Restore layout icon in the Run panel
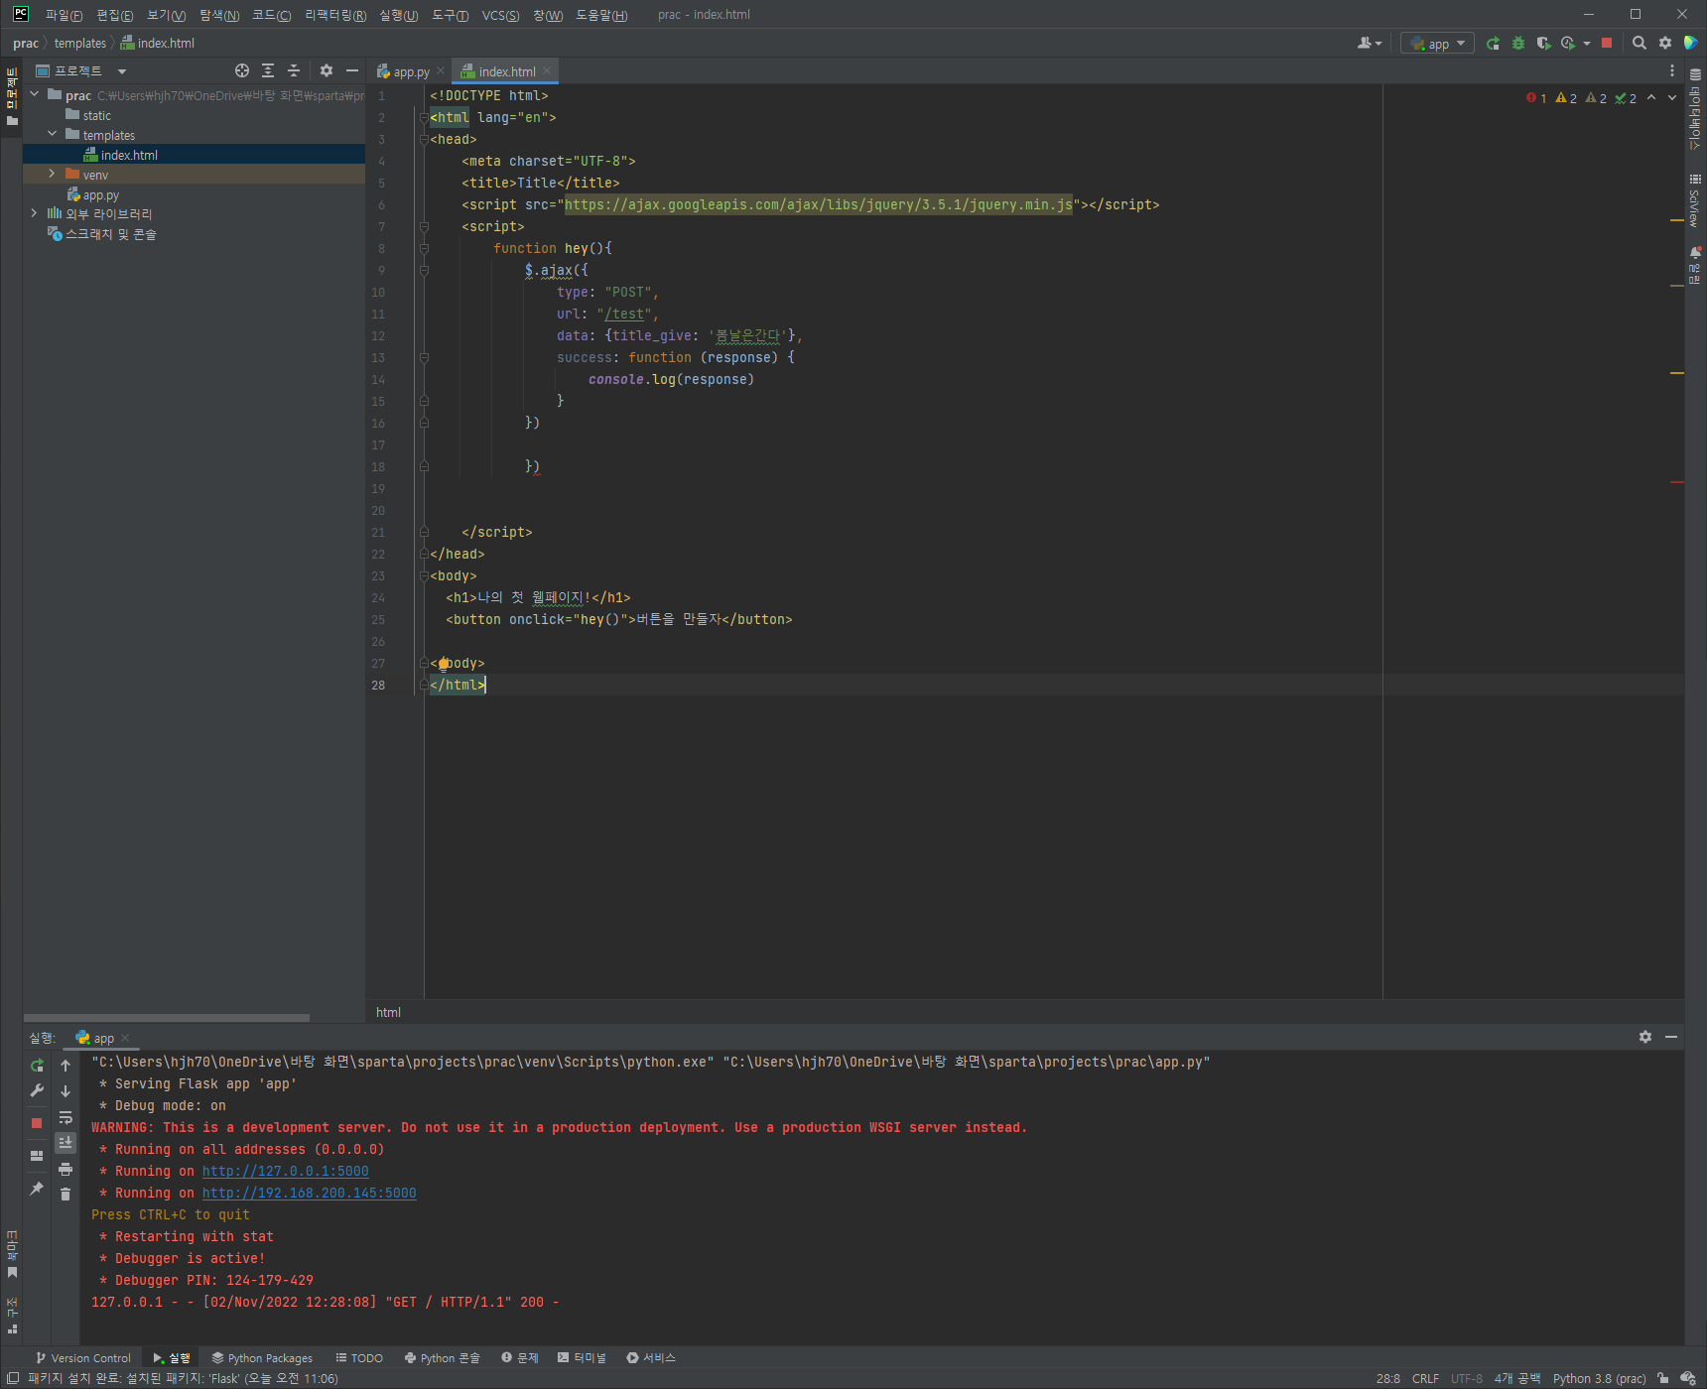Screen dimensions: 1707x1389 pyautogui.click(x=37, y=1156)
